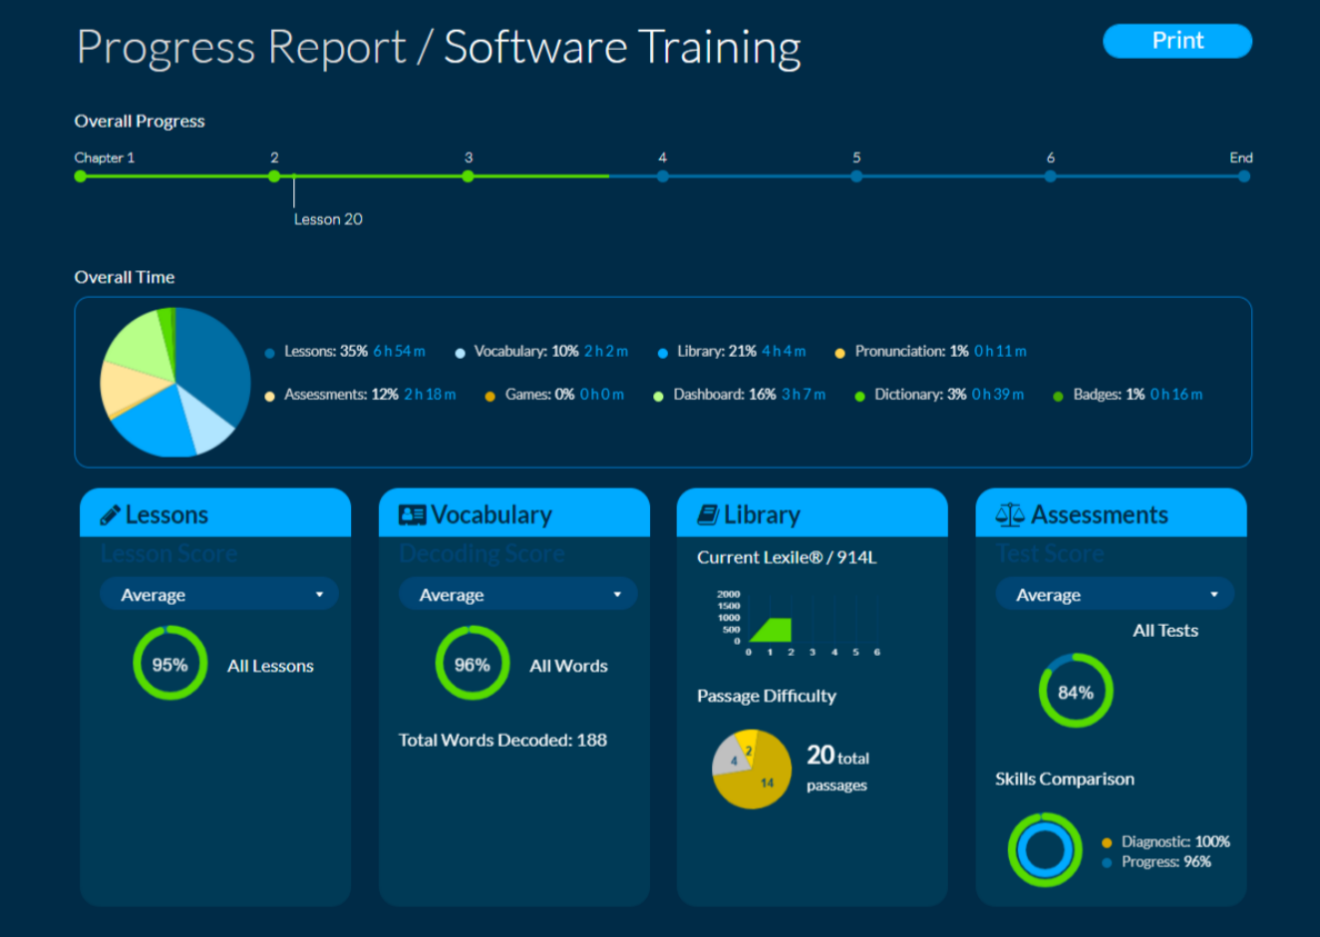
Task: Click the Vocabulary card icon
Action: (x=412, y=515)
